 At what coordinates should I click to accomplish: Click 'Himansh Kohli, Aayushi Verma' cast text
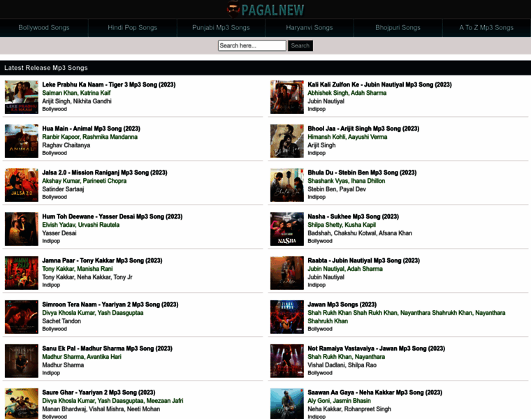click(347, 137)
